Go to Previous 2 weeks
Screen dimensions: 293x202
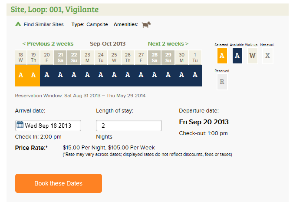[x=48, y=44]
